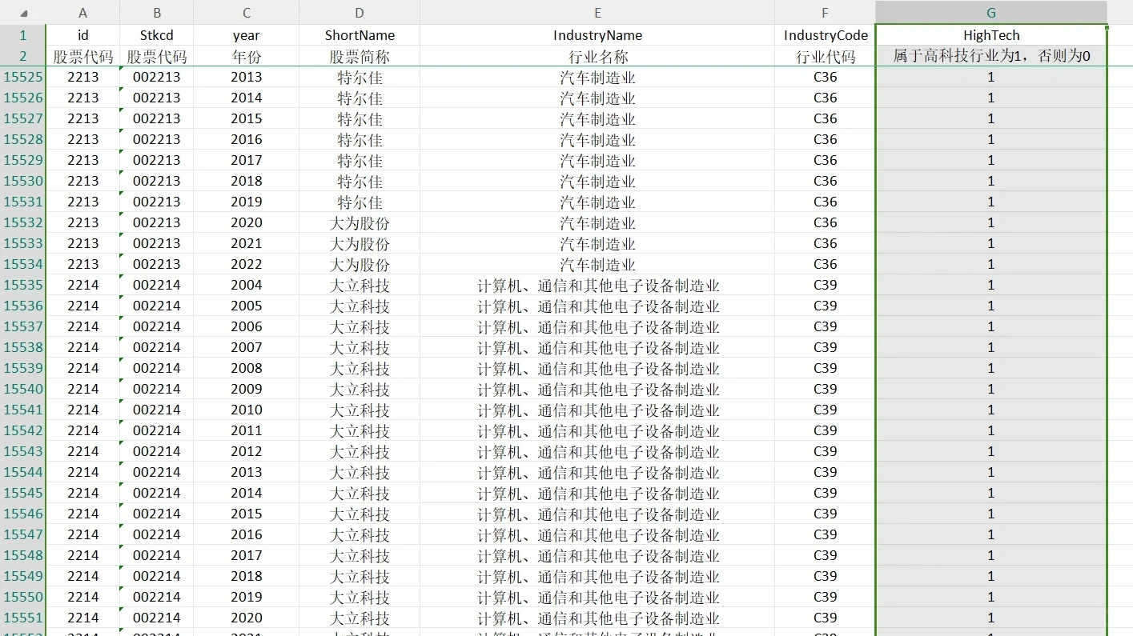This screenshot has width=1133, height=636.
Task: Select column A header
Action: tap(82, 13)
